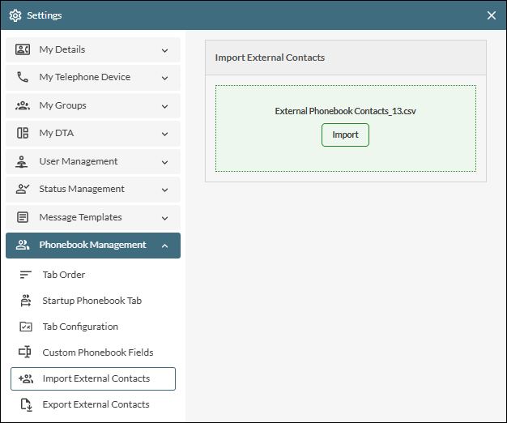Click the My Groups people icon
Viewport: 507px width, 423px height.
pos(23,106)
